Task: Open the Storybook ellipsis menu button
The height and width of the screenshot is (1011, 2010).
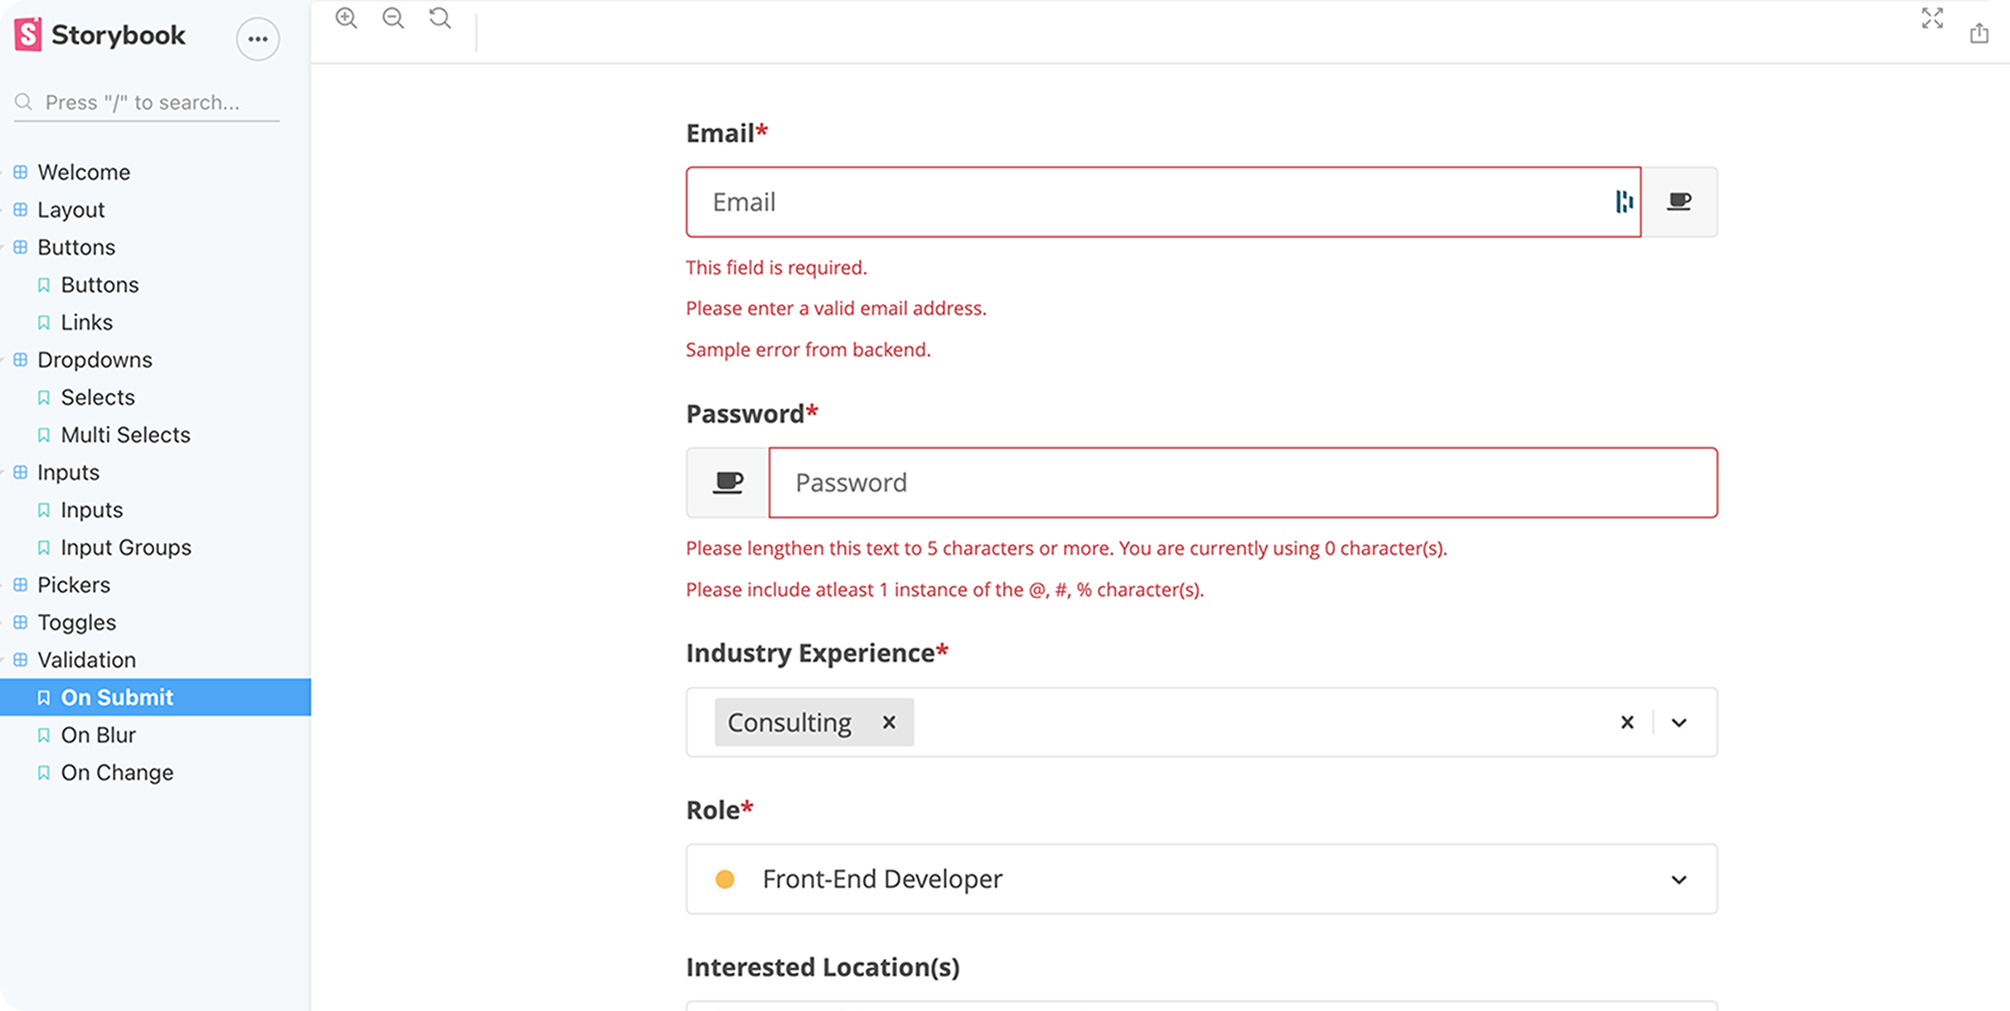Action: point(258,39)
